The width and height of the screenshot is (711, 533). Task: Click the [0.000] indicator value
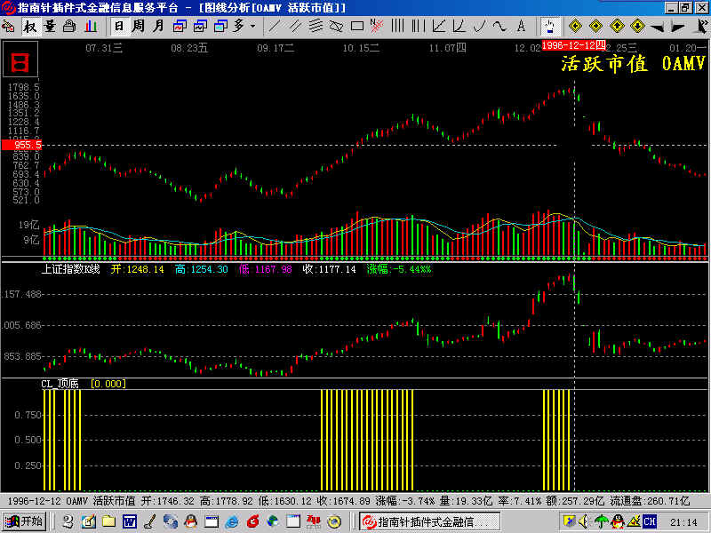click(108, 384)
